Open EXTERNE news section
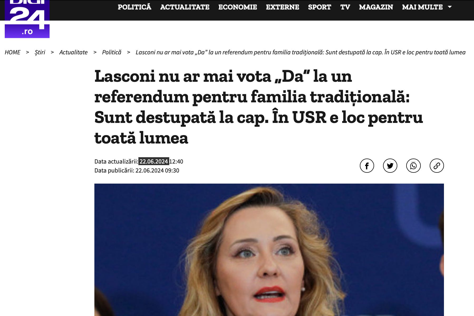 click(282, 7)
